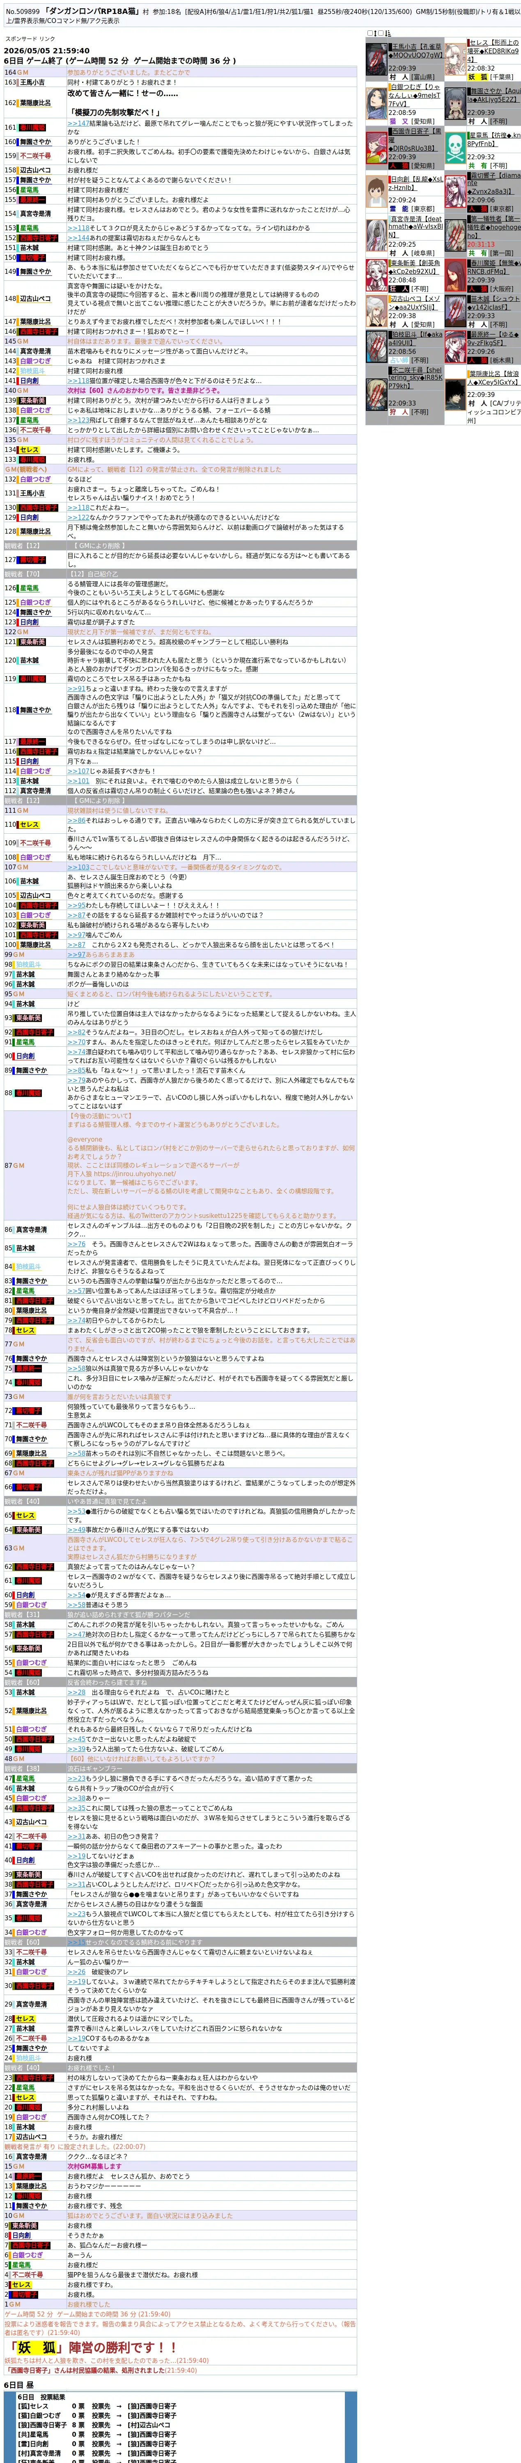Follow the >>45 anchor in message 50
Image resolution: width=521 pixels, height=2463 pixels.
click(76, 1739)
